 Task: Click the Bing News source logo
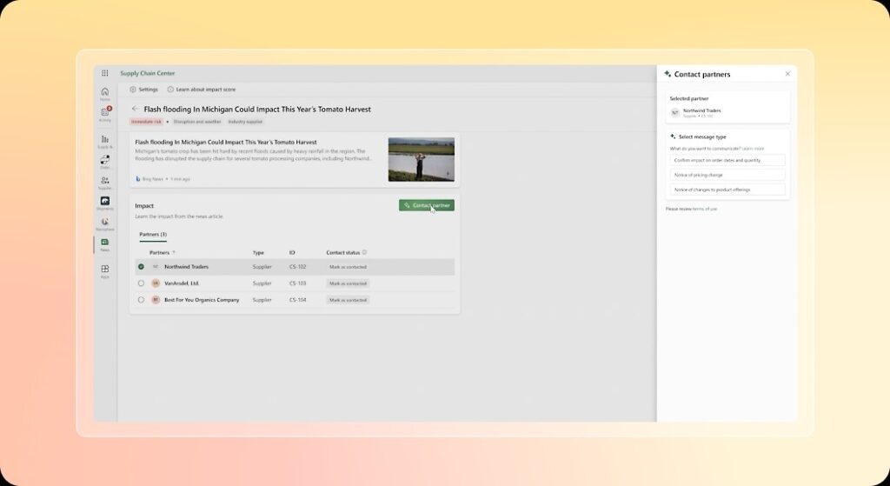point(138,179)
